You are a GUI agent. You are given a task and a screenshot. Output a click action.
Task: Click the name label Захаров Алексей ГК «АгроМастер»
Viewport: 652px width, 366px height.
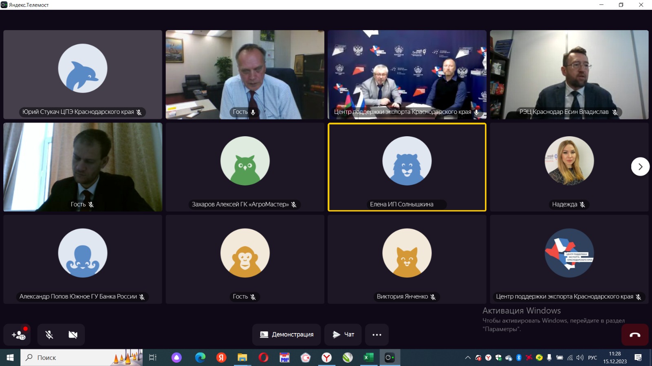point(240,205)
